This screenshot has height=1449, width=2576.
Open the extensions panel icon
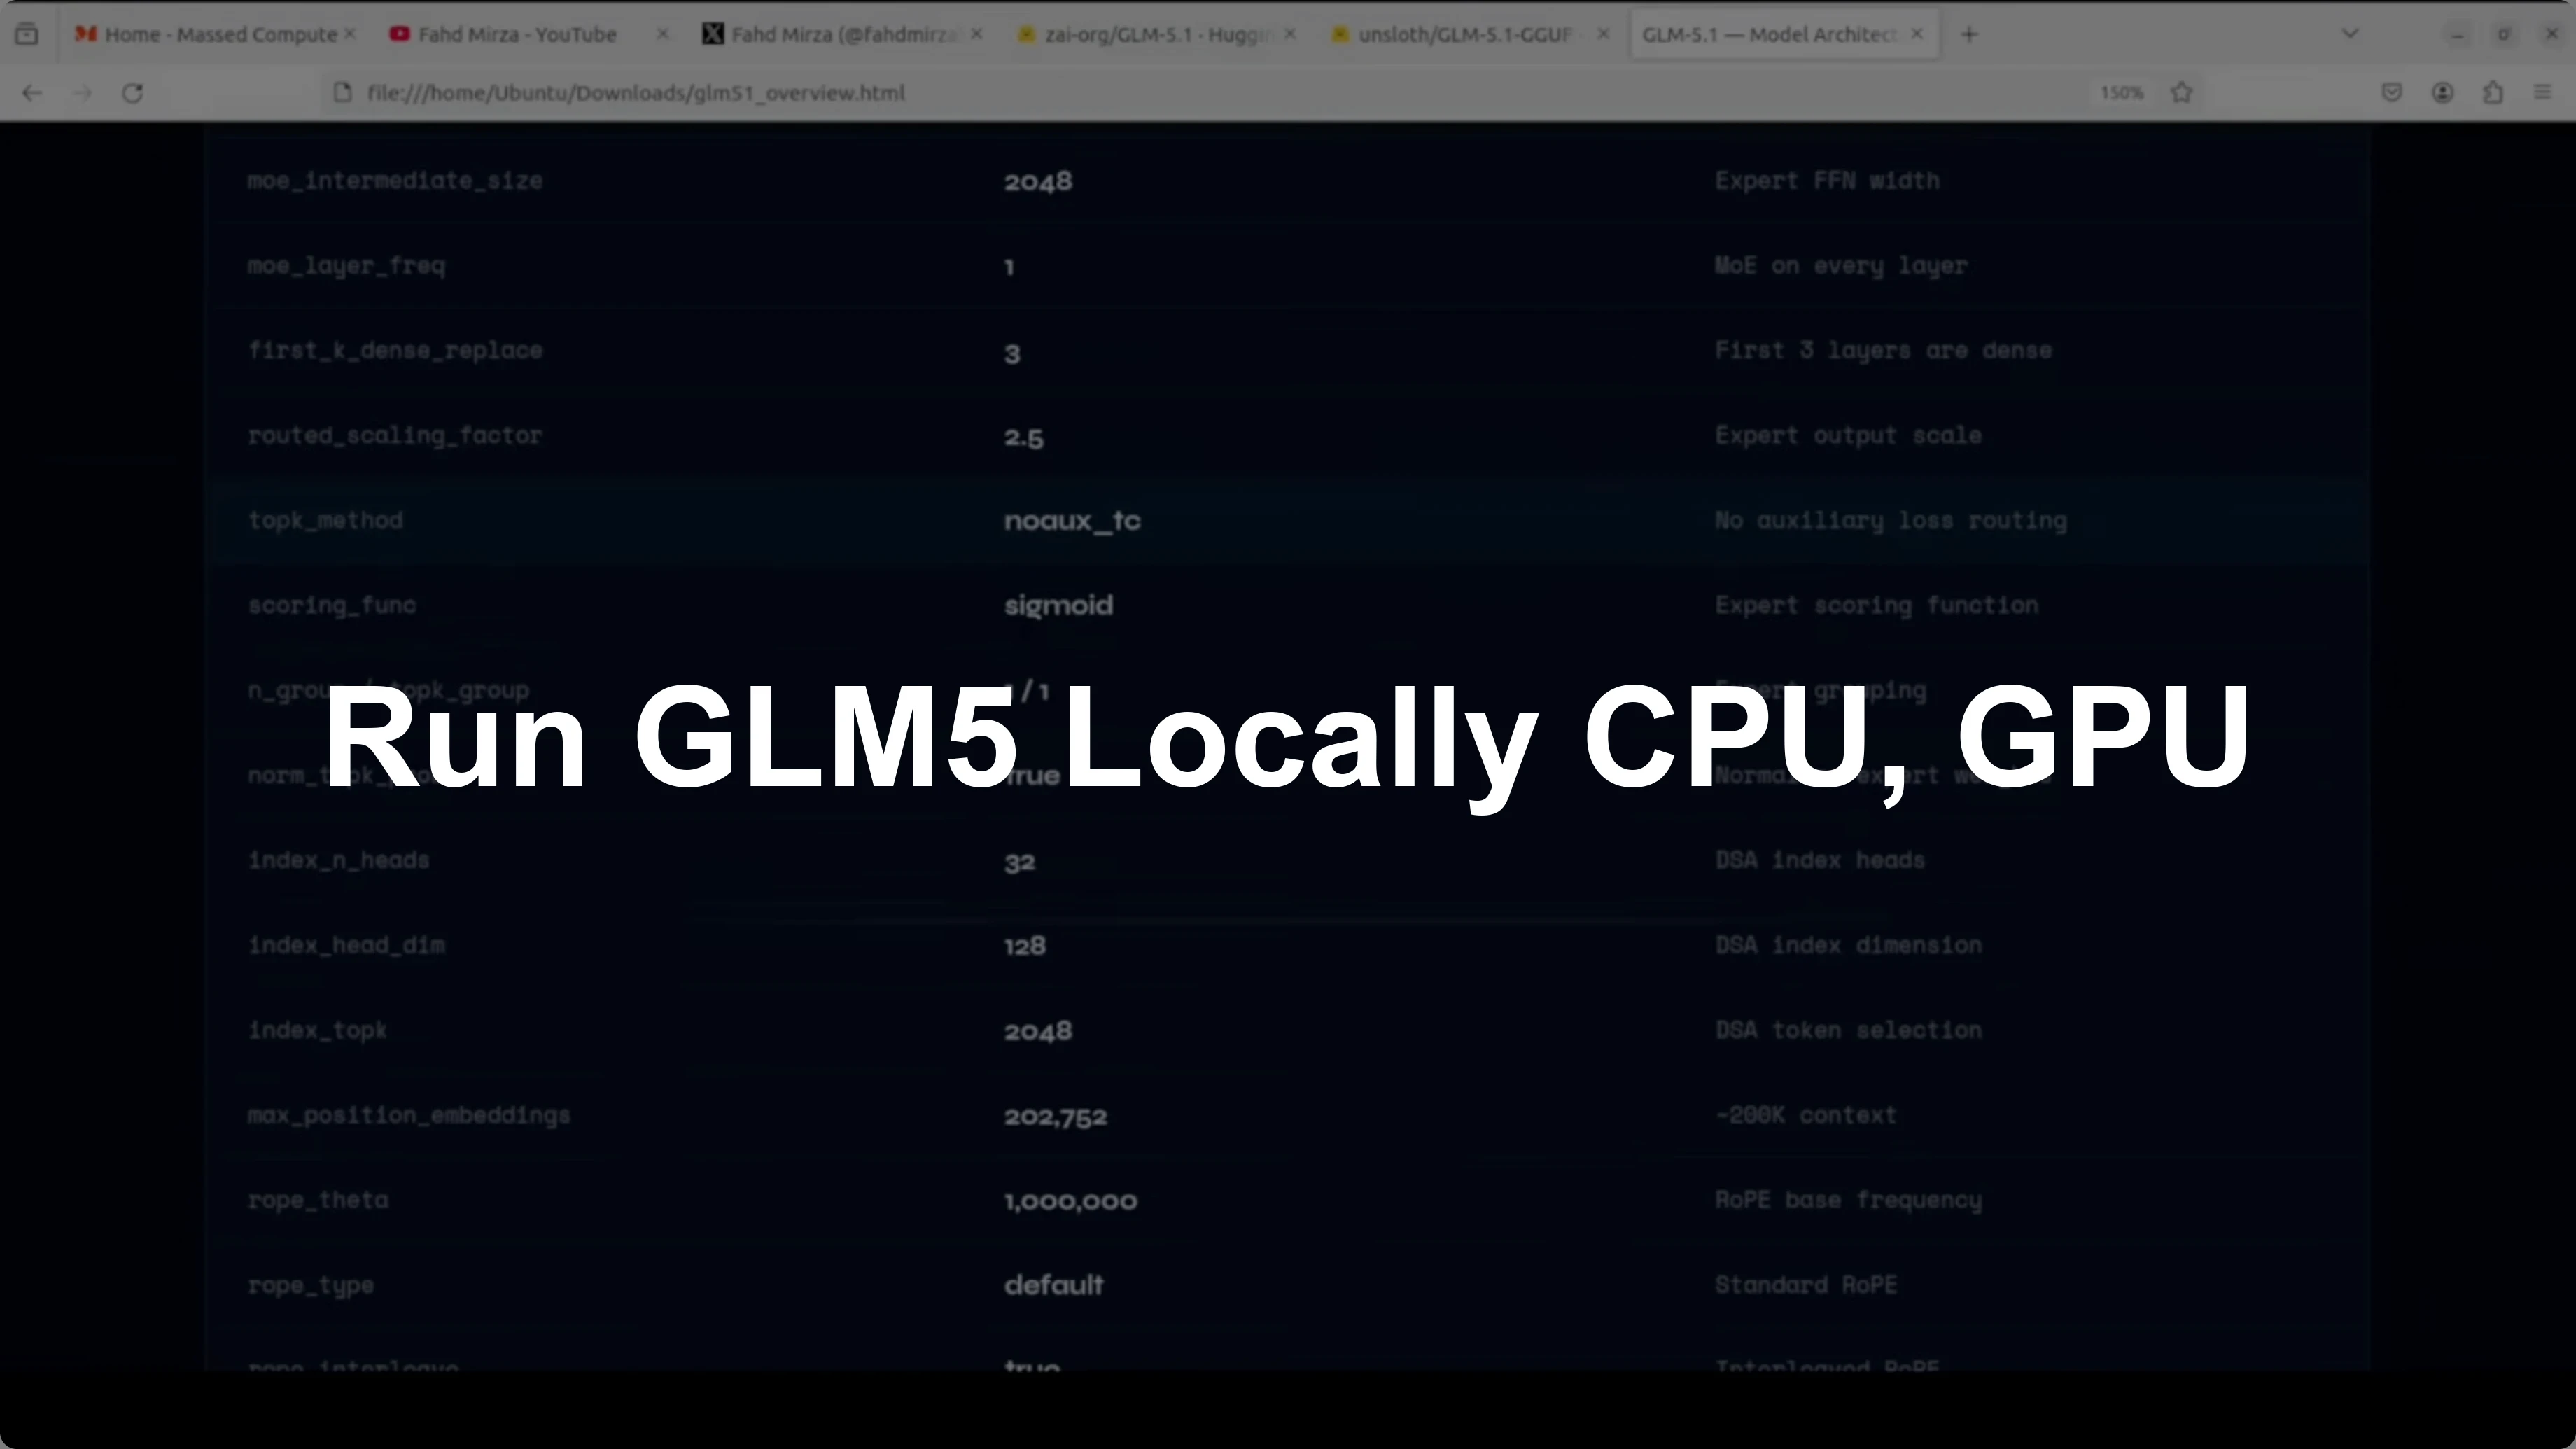coord(2493,93)
